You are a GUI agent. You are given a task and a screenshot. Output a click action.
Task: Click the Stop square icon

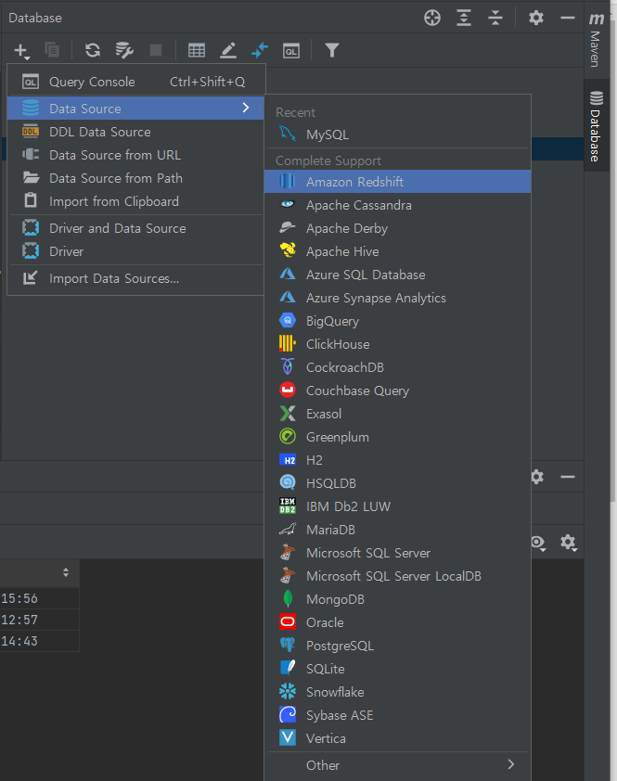(x=156, y=50)
